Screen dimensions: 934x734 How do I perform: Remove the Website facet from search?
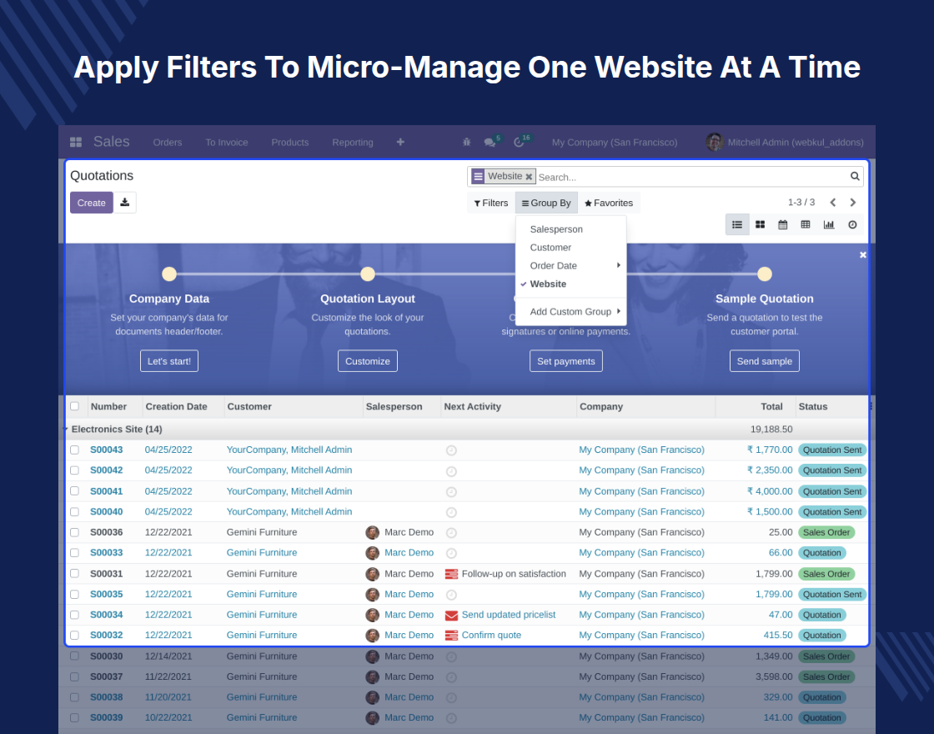tap(529, 176)
